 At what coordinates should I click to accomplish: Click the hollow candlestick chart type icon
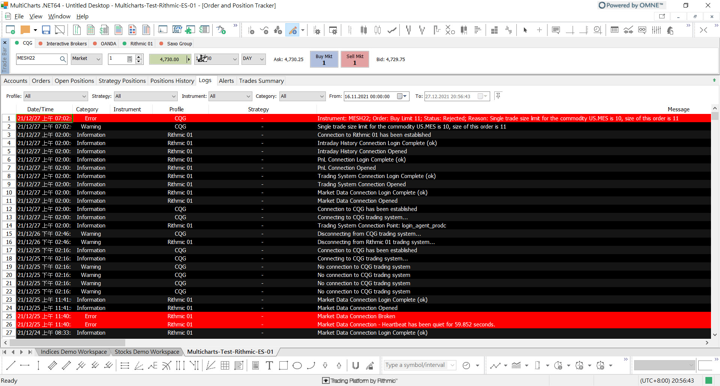378,30
